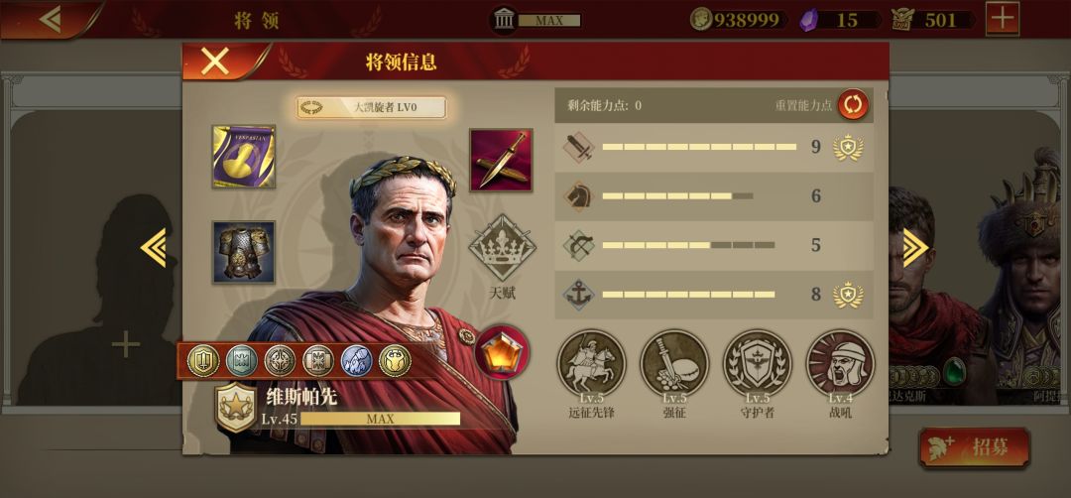1071x498 pixels.
Task: View the 战吼 shouting warrior skill
Action: pos(840,363)
